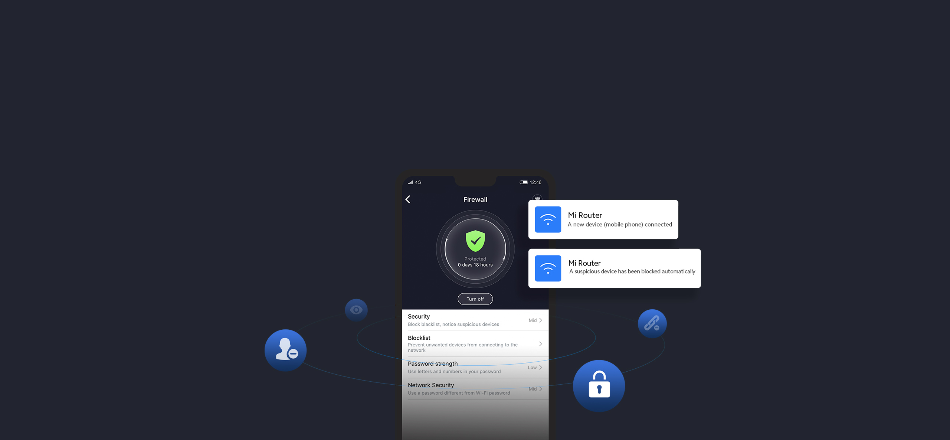Open the Password strength menu item
Image resolution: width=950 pixels, height=440 pixels.
[475, 367]
